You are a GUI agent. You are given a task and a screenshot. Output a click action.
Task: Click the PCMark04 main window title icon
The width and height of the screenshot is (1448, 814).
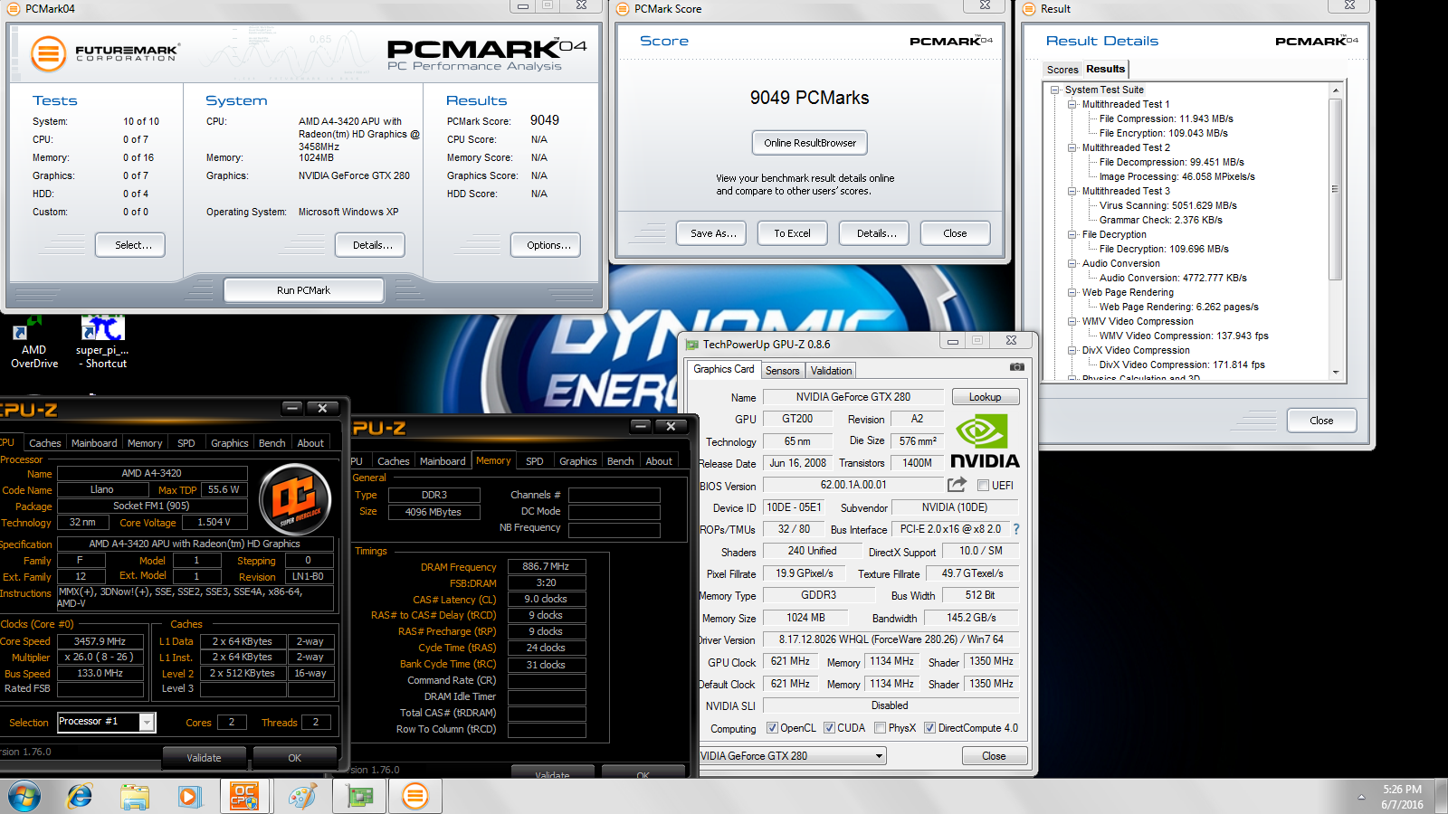tap(14, 9)
